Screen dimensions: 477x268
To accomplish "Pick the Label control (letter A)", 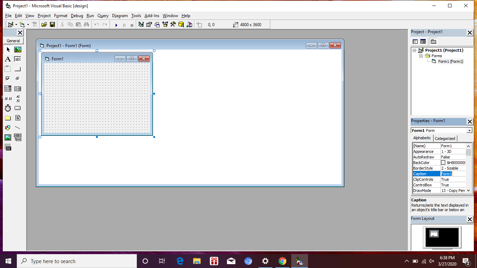I will tap(8, 59).
